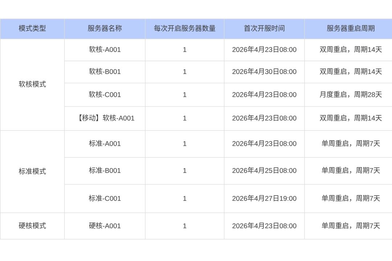Select the 软核模式 merged cell

32,84
